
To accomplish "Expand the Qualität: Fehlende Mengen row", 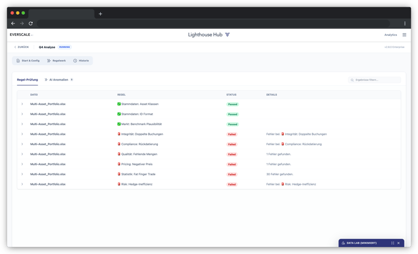I will point(22,154).
